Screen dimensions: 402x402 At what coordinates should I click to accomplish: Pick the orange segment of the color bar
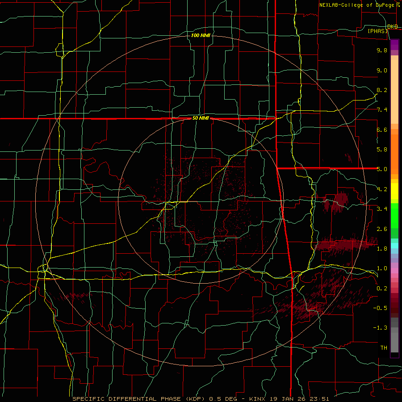coord(394,155)
